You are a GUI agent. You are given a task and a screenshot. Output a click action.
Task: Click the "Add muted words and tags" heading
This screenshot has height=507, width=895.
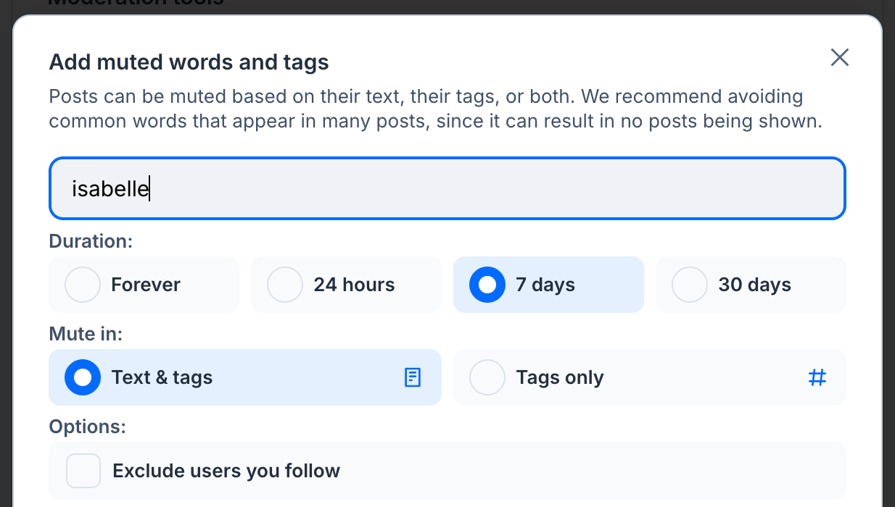point(189,62)
